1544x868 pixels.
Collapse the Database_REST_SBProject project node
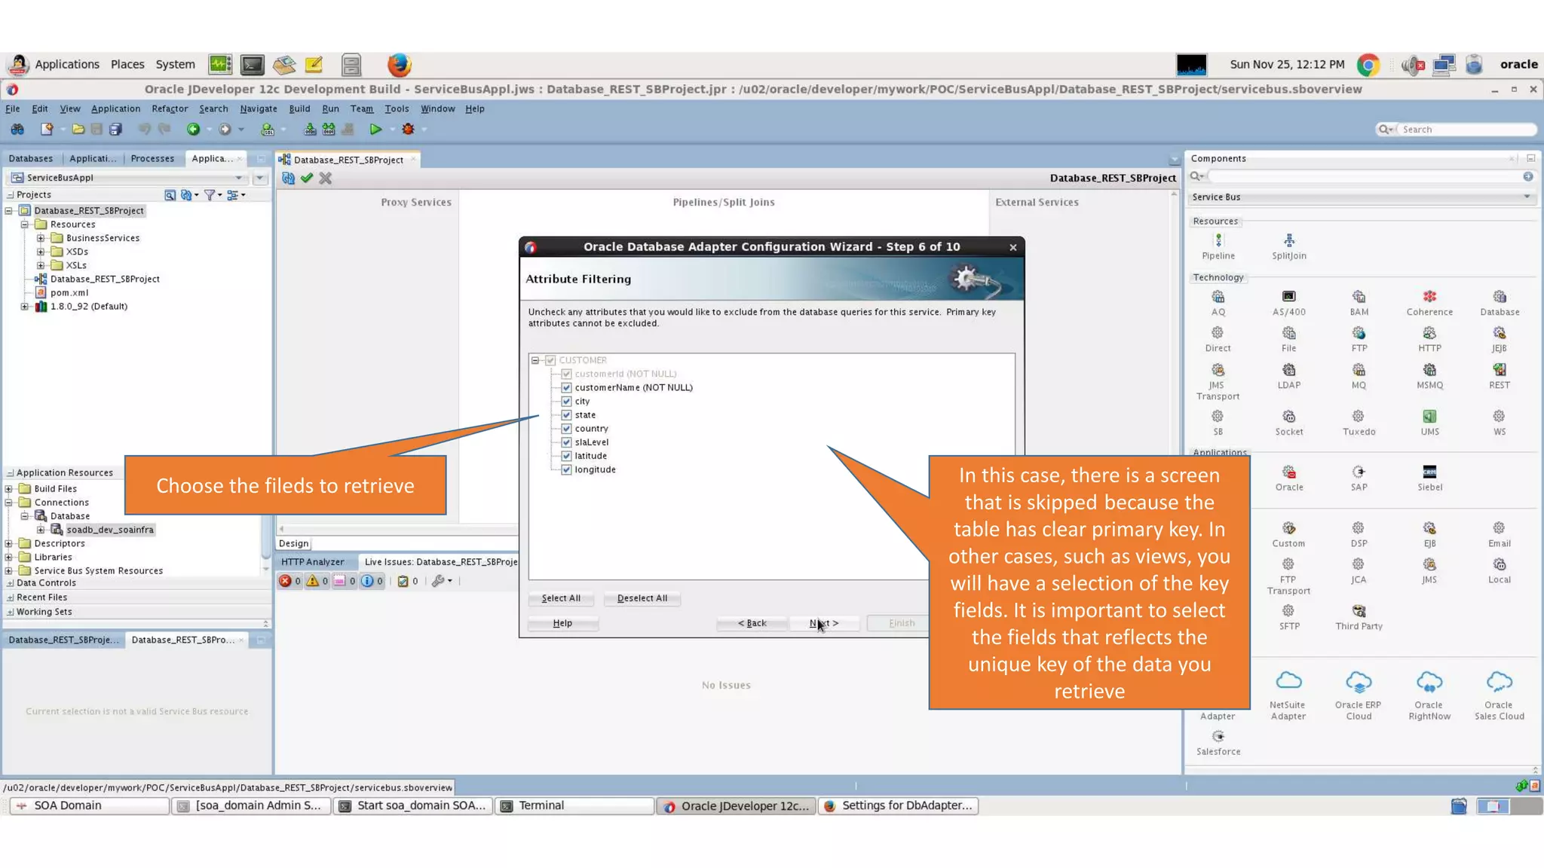pos(9,211)
